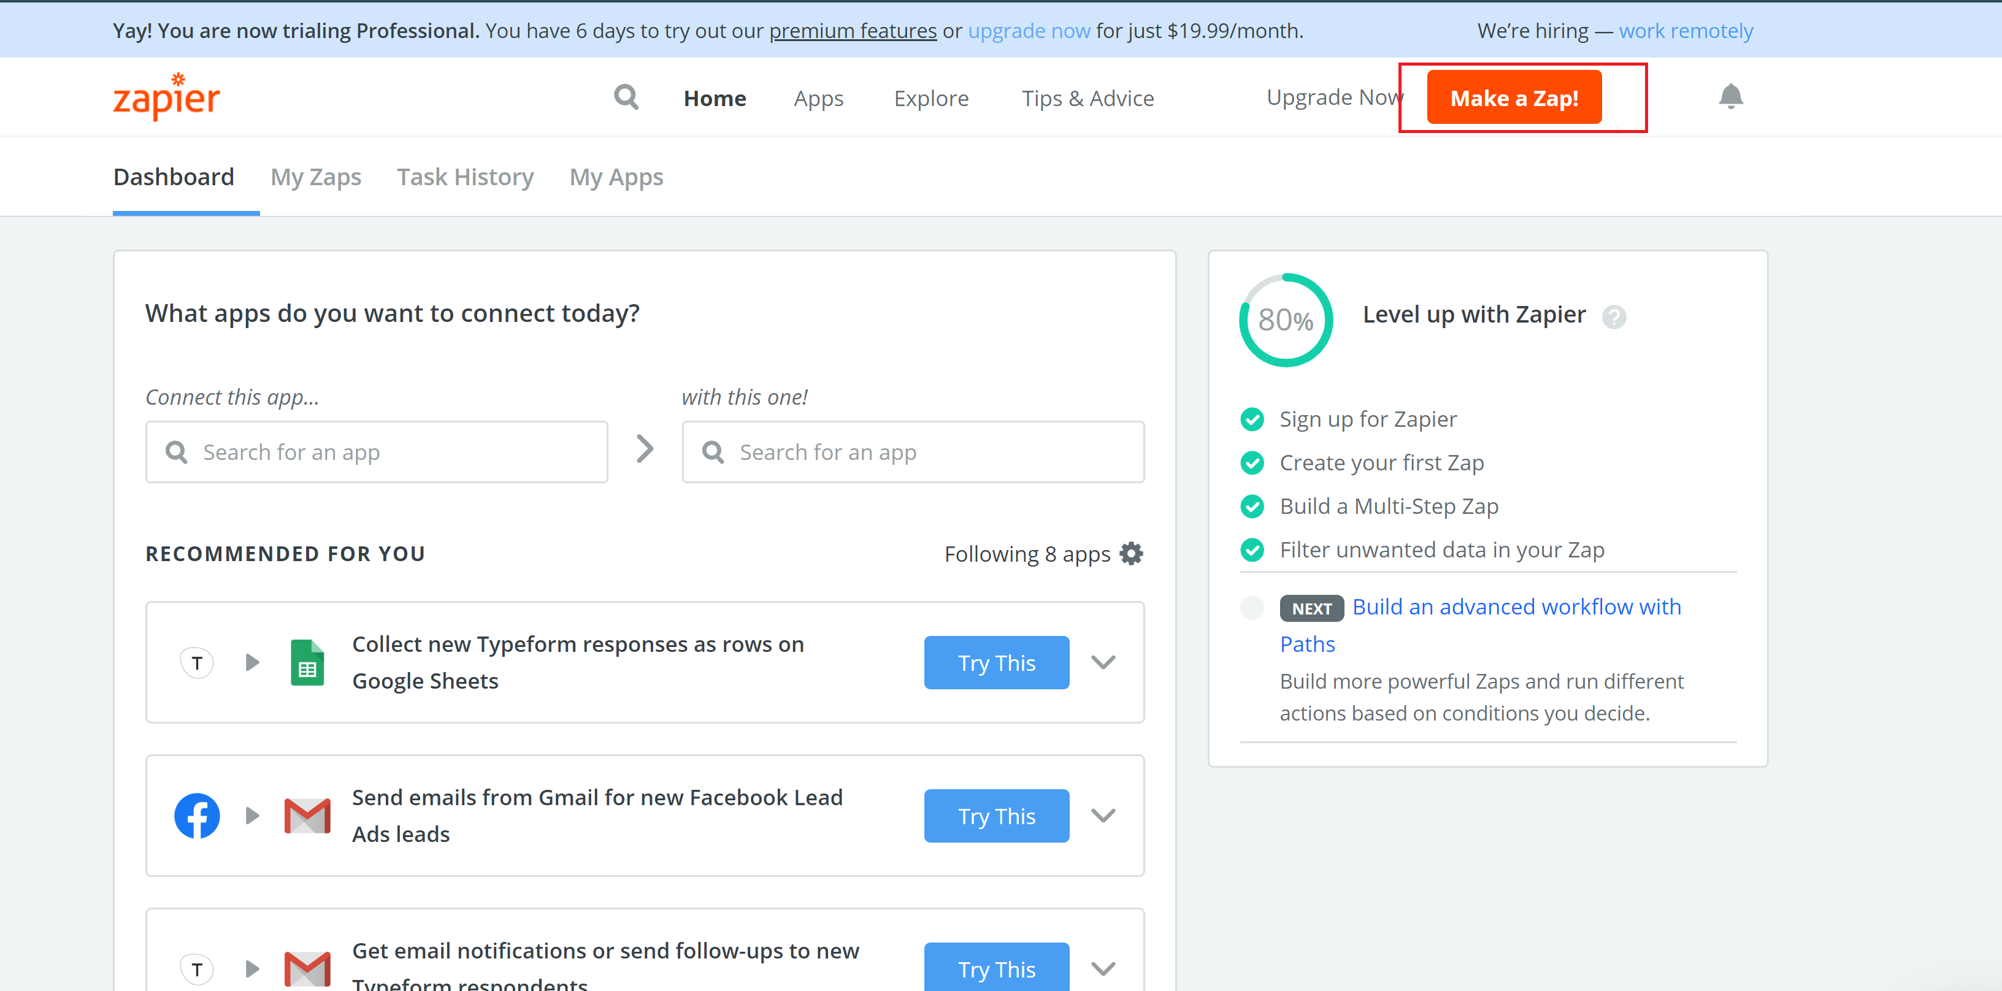Open the Apps menu item
This screenshot has height=991, width=2002.
click(818, 98)
